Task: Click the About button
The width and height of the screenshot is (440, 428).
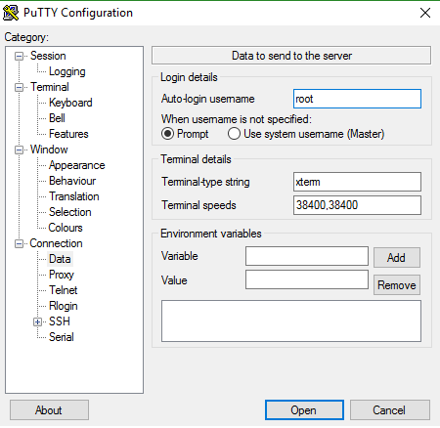Action: click(x=49, y=410)
